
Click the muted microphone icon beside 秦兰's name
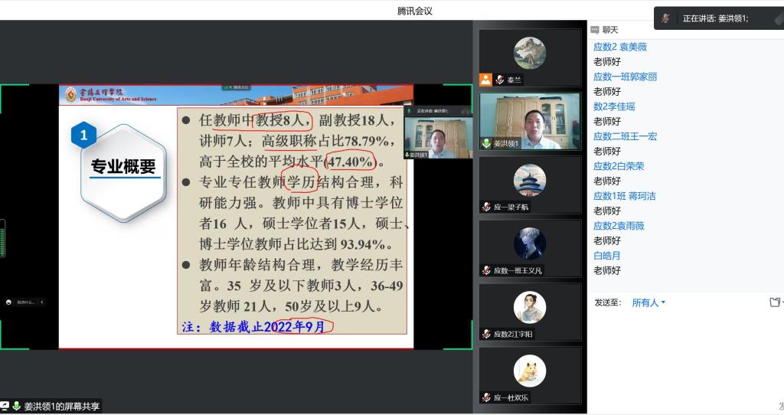click(x=499, y=80)
